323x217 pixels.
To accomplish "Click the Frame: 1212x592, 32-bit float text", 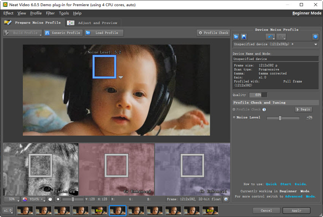I will [x=194, y=199].
